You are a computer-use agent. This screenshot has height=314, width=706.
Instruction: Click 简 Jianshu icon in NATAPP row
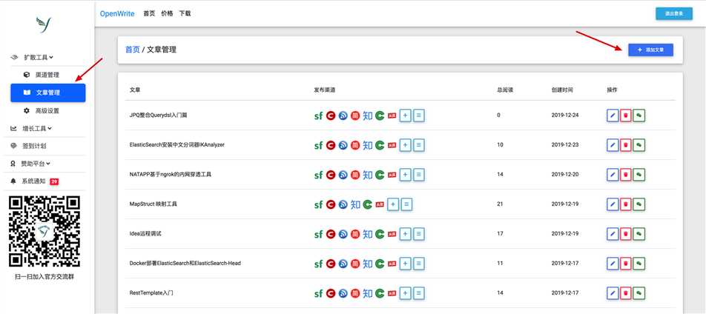tap(355, 175)
